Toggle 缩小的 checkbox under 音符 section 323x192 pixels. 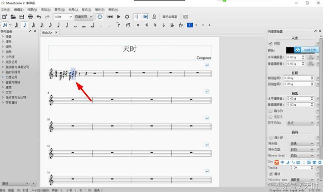click(271, 137)
